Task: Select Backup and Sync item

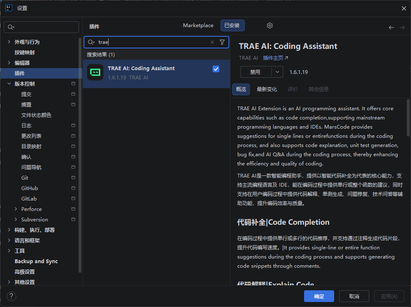Action: click(x=36, y=261)
